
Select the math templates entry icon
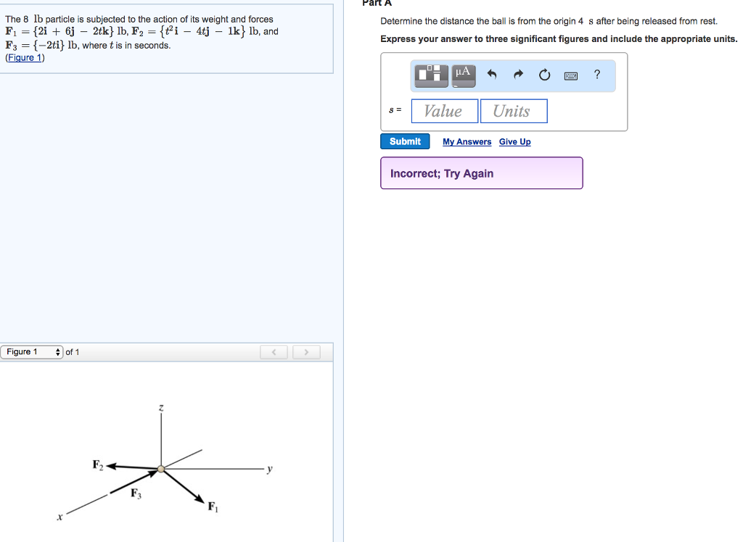[430, 74]
